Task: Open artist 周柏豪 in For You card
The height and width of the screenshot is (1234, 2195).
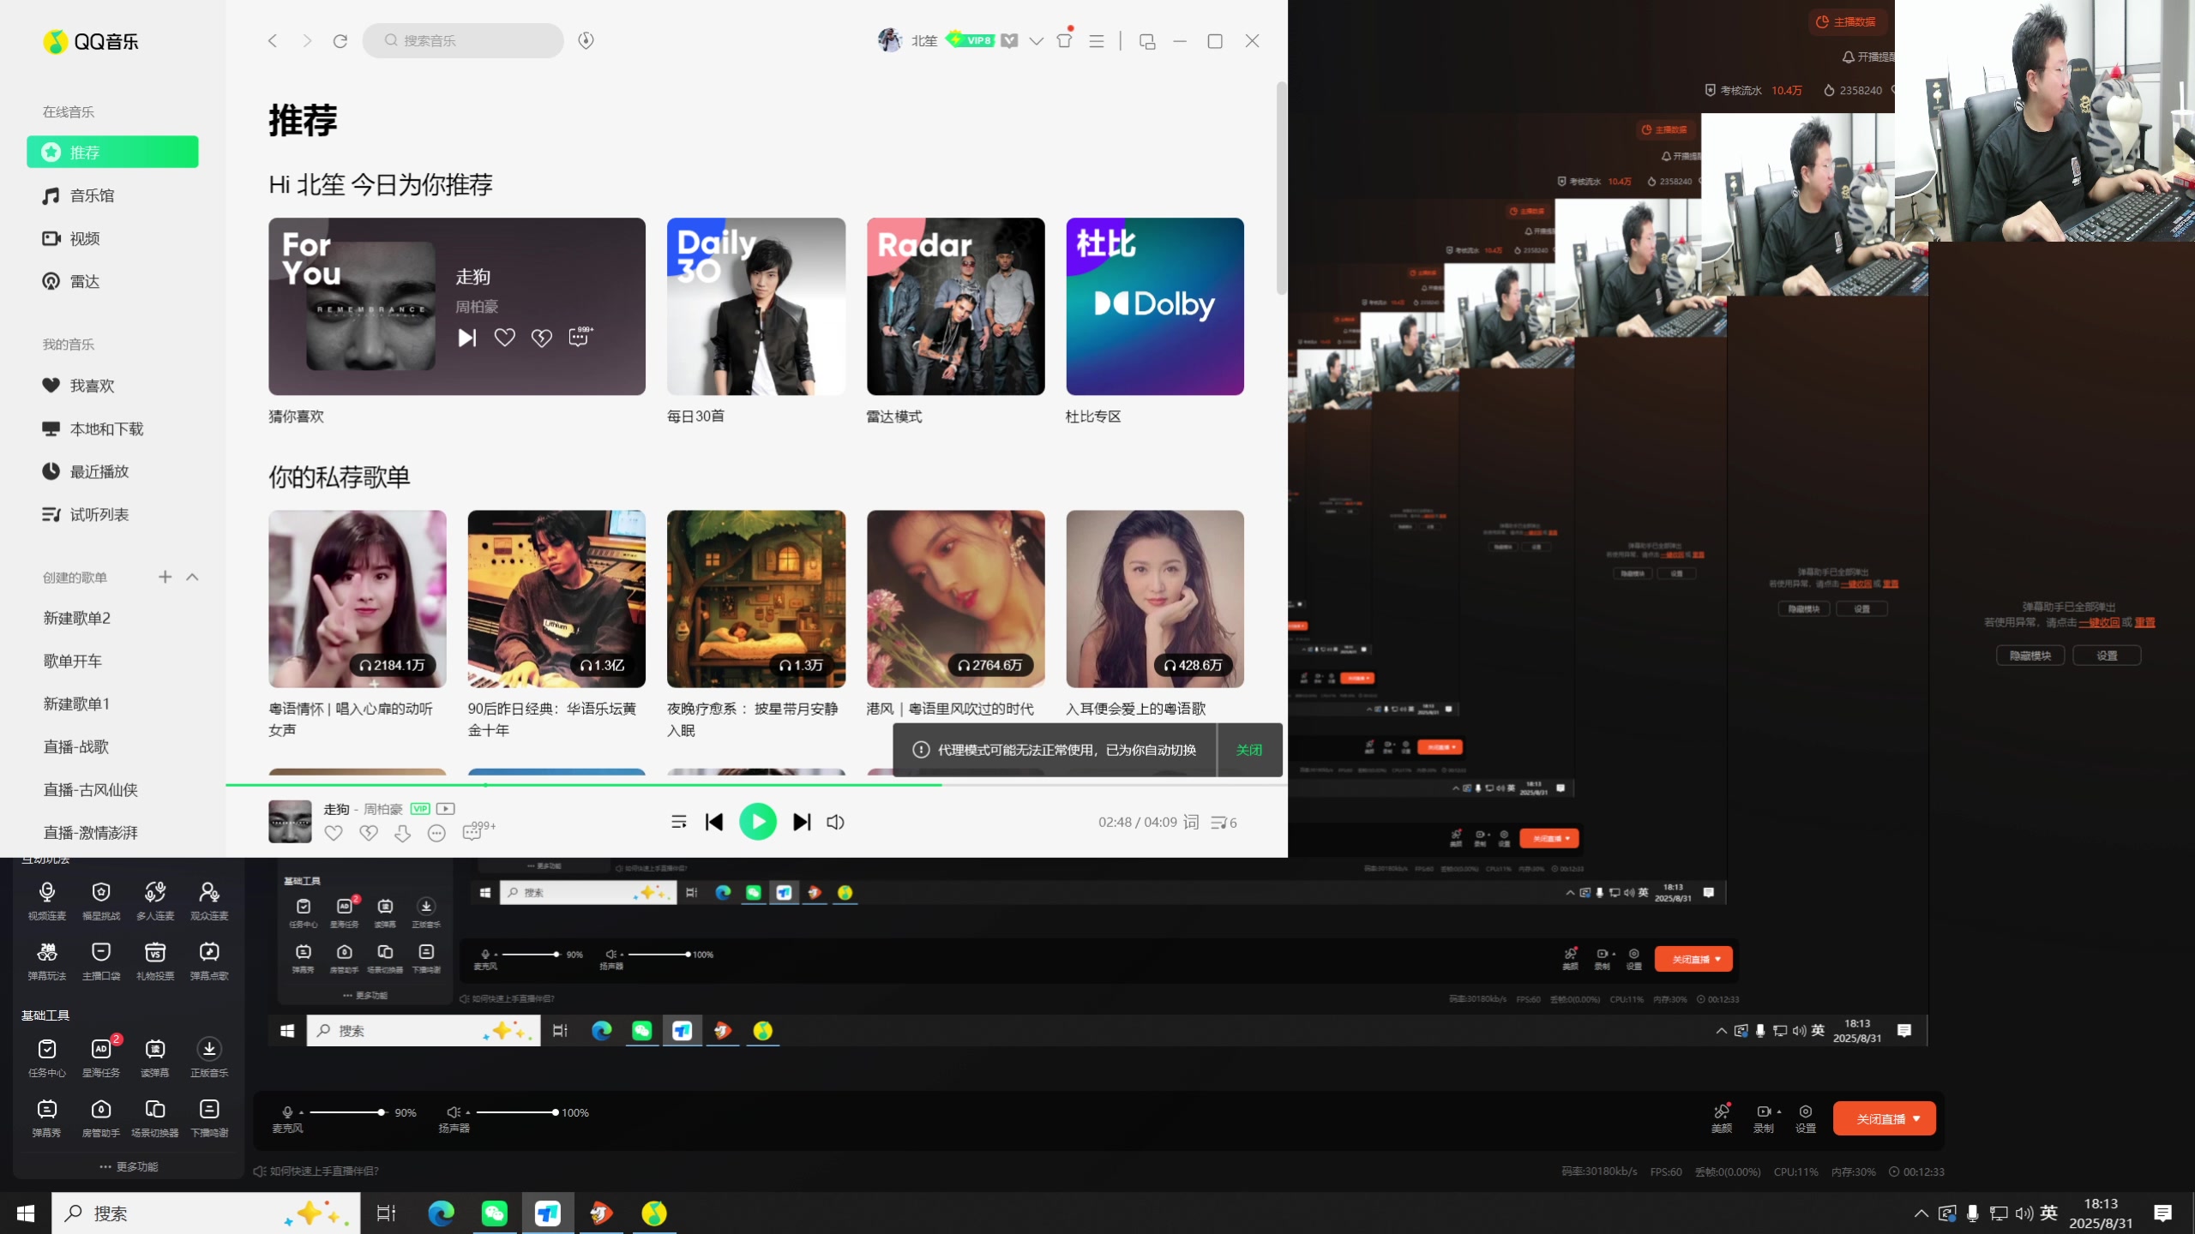Action: (477, 307)
